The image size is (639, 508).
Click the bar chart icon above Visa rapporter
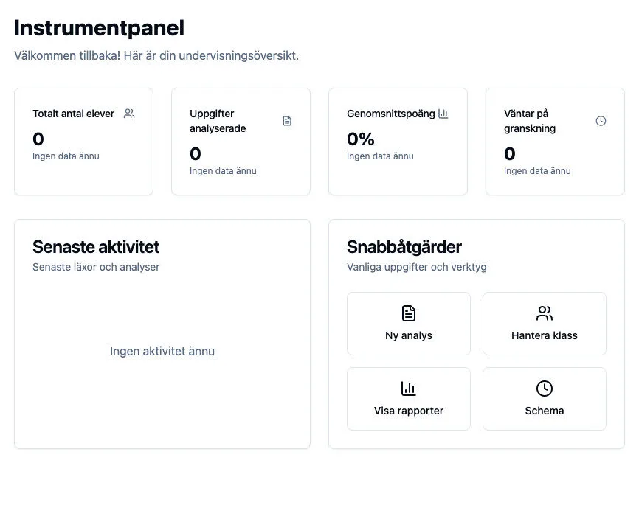(408, 389)
